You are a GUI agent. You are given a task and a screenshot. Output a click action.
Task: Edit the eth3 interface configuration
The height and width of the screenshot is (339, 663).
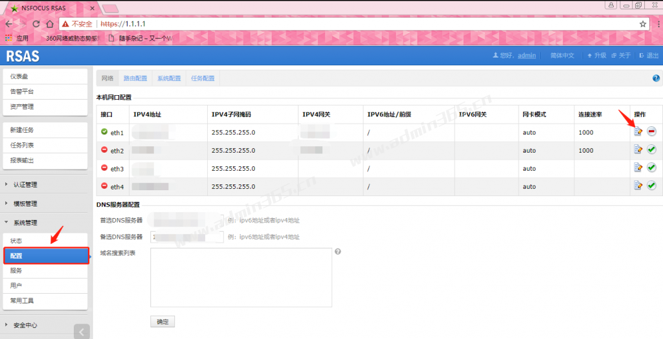coord(638,168)
